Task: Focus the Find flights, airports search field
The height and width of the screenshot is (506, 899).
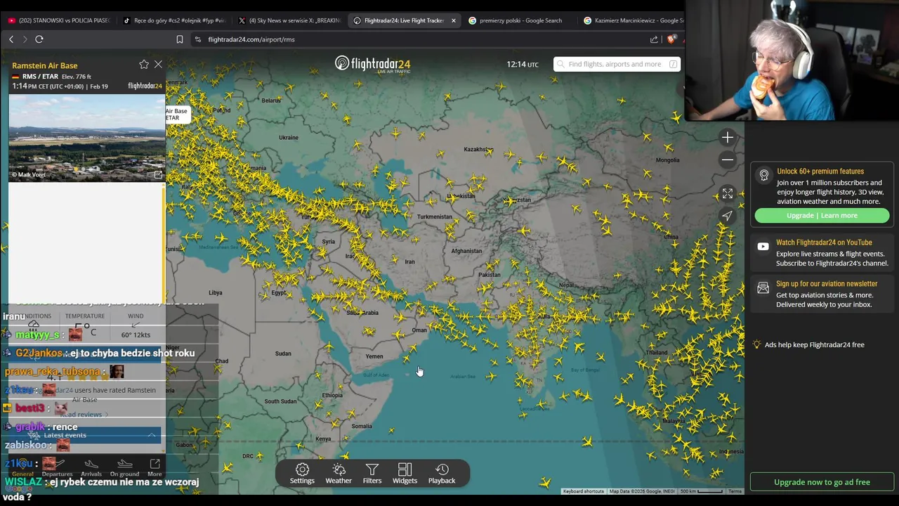Action: click(617, 64)
